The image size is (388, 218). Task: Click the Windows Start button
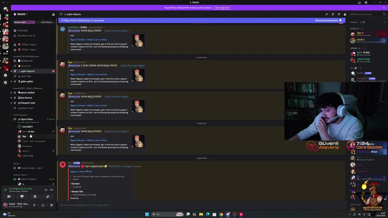[x=147, y=214]
